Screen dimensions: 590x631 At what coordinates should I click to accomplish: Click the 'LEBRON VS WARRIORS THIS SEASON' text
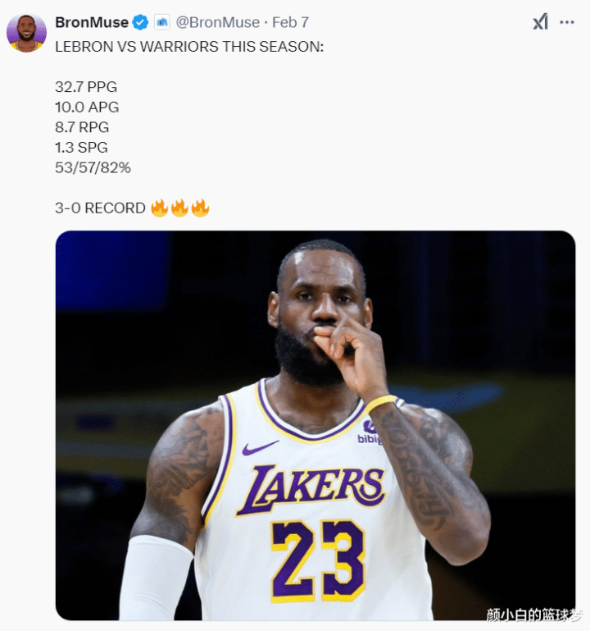[x=189, y=47]
